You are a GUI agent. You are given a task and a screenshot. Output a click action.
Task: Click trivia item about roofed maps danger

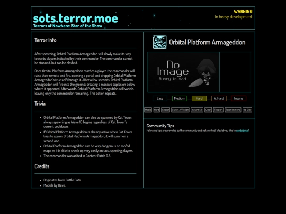[x=88, y=148]
